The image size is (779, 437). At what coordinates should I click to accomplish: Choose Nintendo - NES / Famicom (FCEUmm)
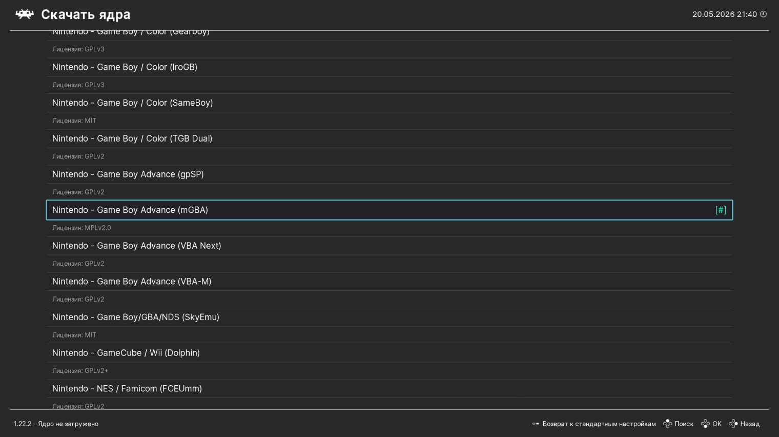point(389,389)
